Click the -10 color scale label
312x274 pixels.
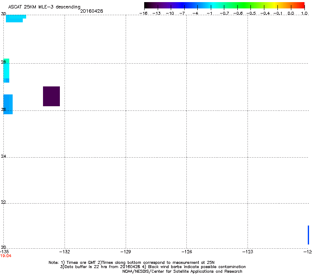point(170,13)
